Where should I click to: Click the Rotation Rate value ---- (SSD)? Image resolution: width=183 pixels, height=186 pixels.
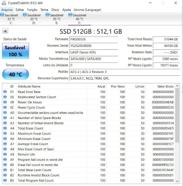(x=166, y=52)
